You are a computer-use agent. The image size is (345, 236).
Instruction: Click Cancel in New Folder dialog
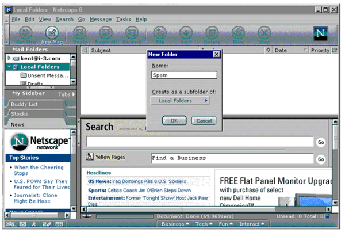coord(204,121)
